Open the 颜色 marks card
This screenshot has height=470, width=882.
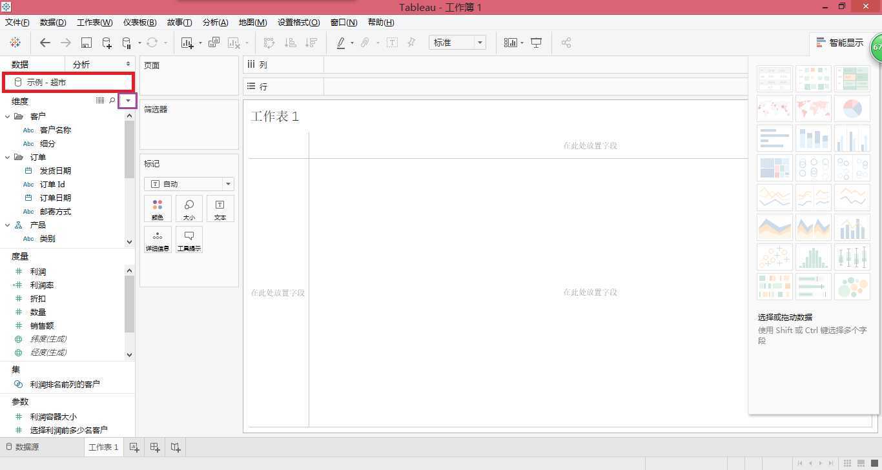158,209
